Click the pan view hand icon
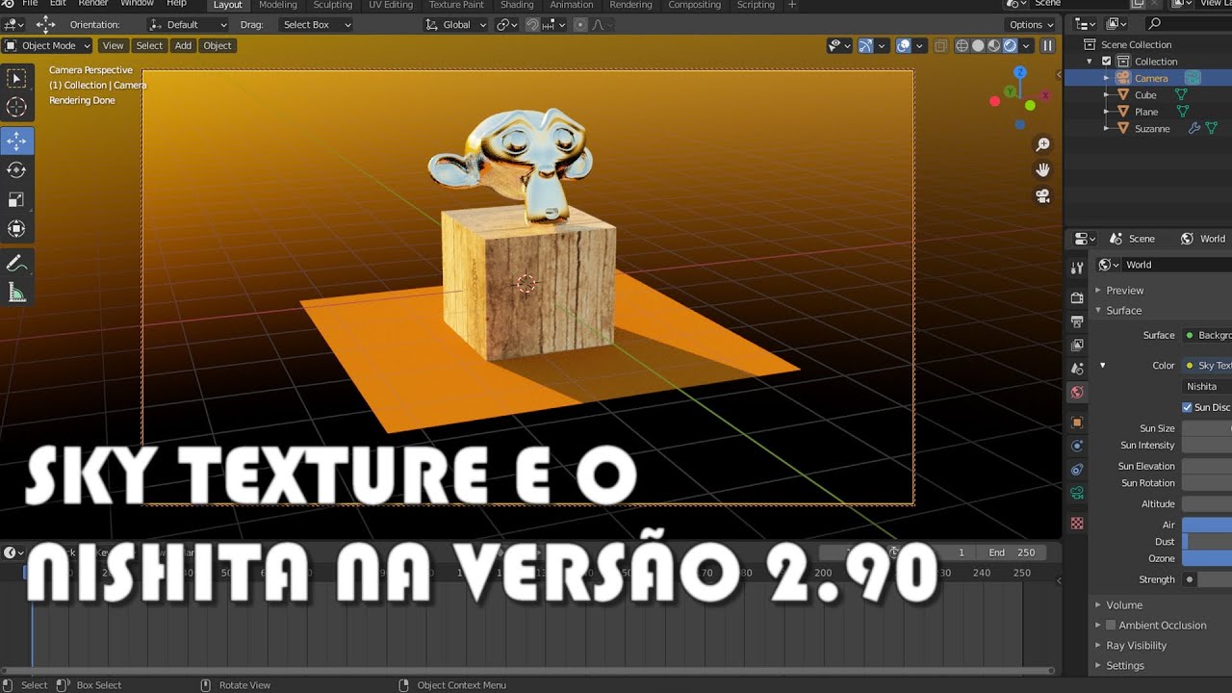The image size is (1232, 693). tap(1042, 170)
